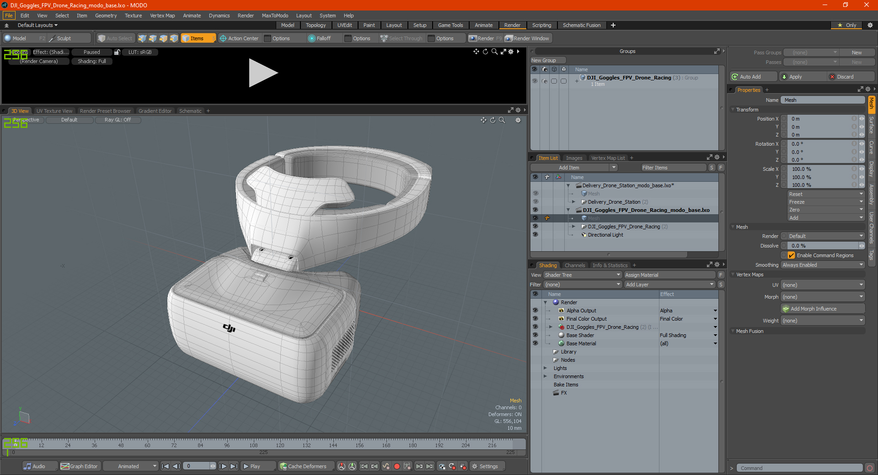Click the 3D viewport rotate icon
Screen dimensions: 878x475
493,120
